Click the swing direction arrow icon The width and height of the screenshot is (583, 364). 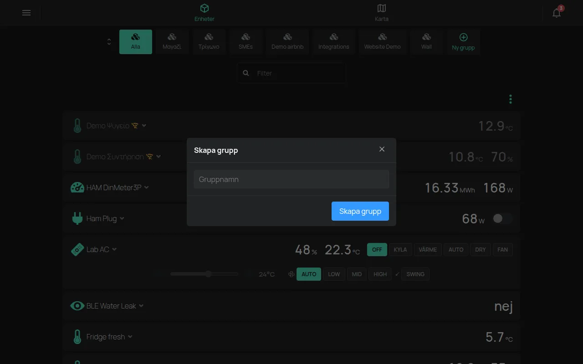coord(397,274)
